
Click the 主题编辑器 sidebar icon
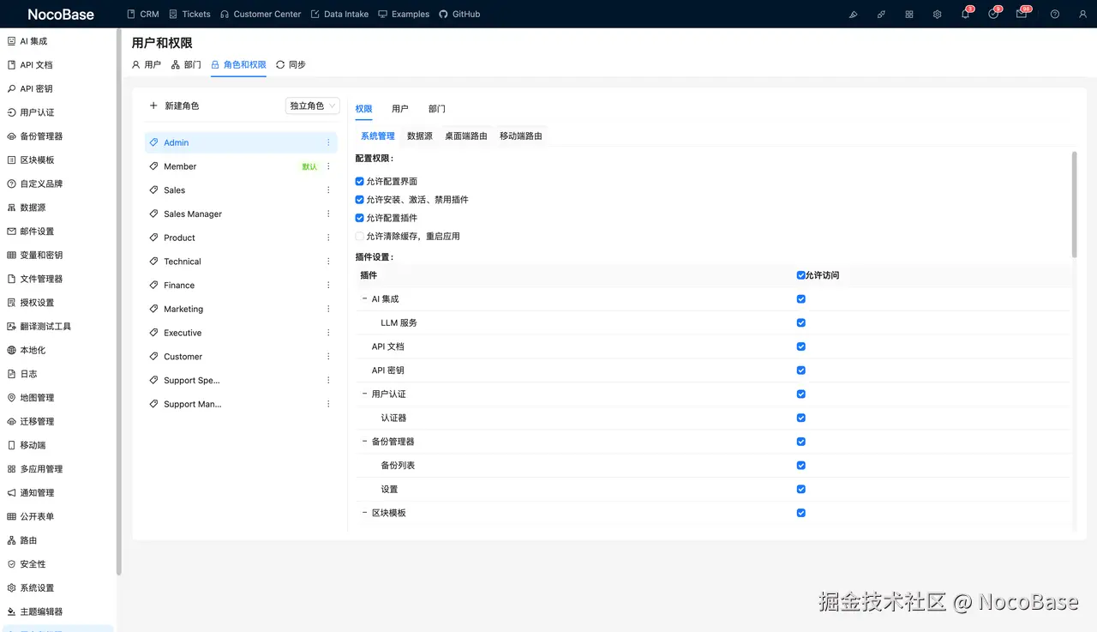[11, 611]
